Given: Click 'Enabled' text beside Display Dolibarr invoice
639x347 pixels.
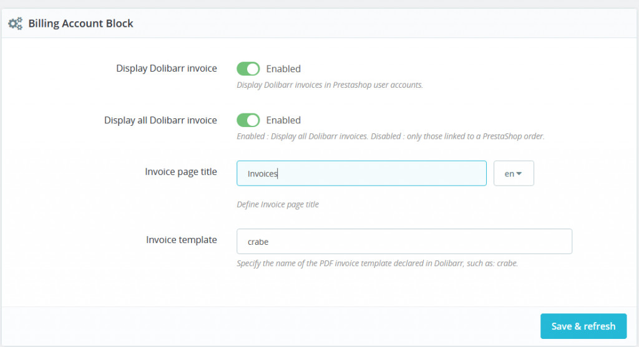Looking at the screenshot, I should tap(283, 69).
